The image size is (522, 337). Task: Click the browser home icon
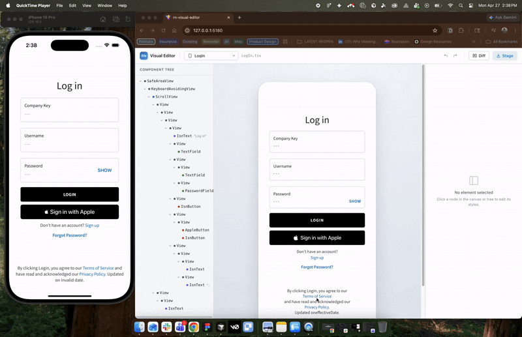pyautogui.click(x=174, y=30)
